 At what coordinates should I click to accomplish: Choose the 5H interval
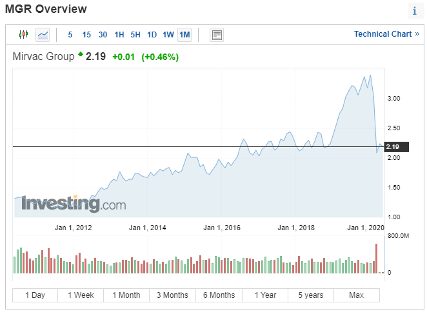pos(135,35)
